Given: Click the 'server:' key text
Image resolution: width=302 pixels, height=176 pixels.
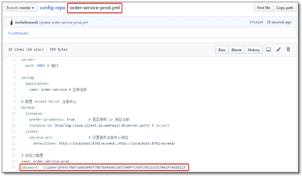Looking at the screenshot, I should [28, 60].
